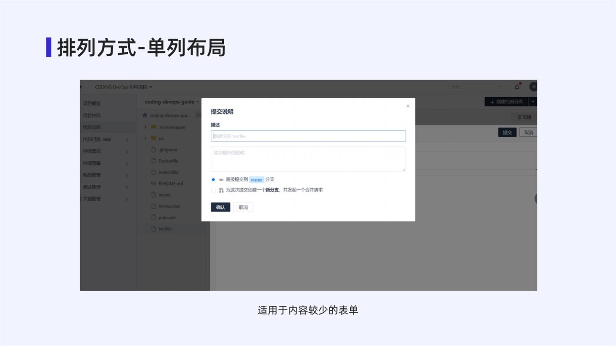Select .gitignore in the file tree
The width and height of the screenshot is (616, 346).
pyautogui.click(x=168, y=150)
